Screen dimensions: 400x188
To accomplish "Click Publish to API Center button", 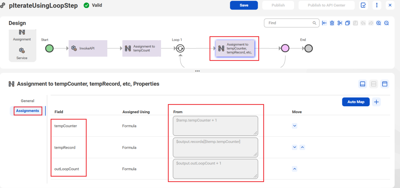I will pyautogui.click(x=326, y=5).
